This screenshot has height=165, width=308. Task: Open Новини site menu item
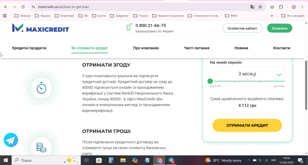click(241, 48)
